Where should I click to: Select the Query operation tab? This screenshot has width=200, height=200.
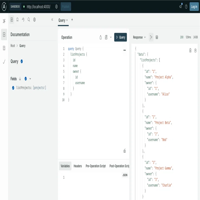point(62,20)
